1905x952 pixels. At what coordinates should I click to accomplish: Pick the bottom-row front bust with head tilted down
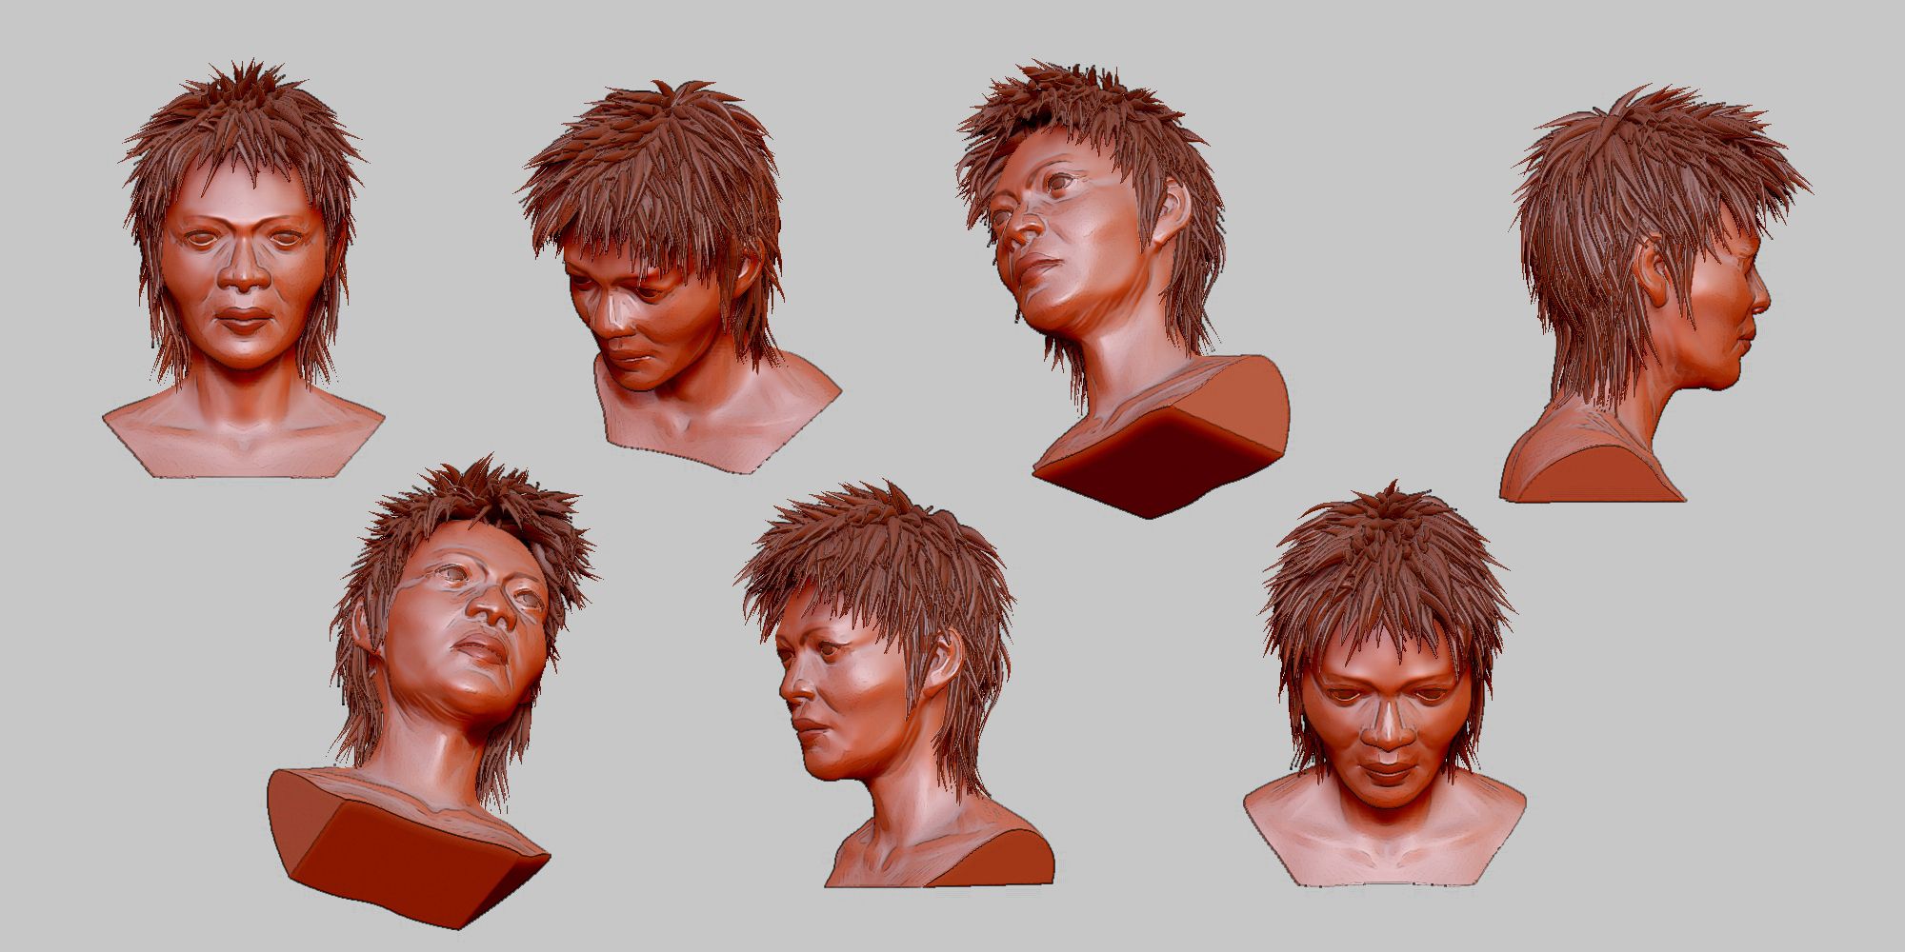click(1386, 685)
